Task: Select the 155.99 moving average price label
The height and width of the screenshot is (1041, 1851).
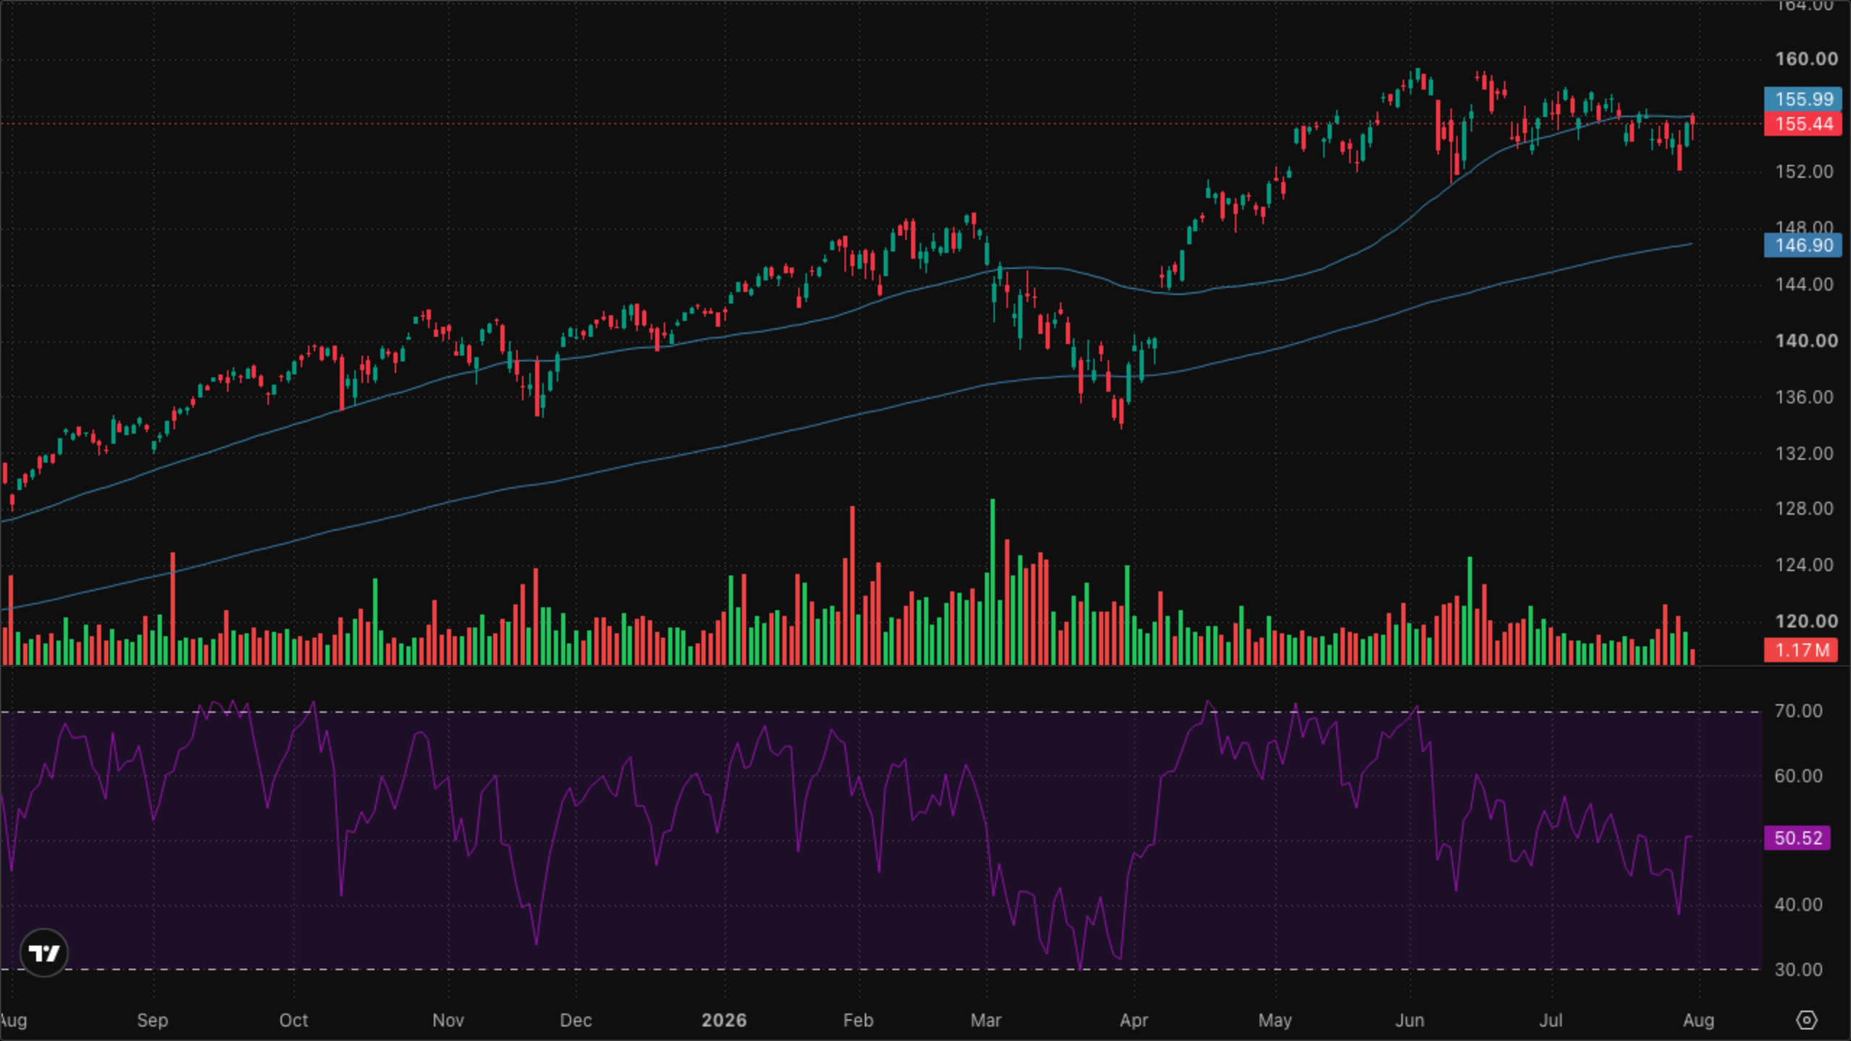Action: pyautogui.click(x=1803, y=99)
